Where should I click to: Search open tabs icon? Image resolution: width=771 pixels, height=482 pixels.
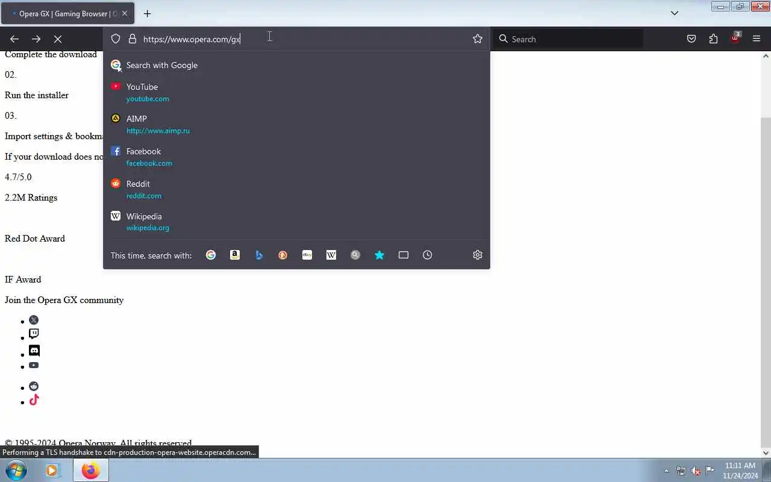(x=404, y=255)
